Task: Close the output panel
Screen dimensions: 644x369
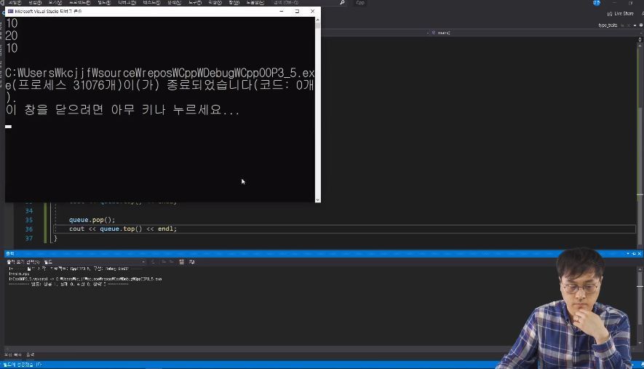Action: click(x=640, y=253)
